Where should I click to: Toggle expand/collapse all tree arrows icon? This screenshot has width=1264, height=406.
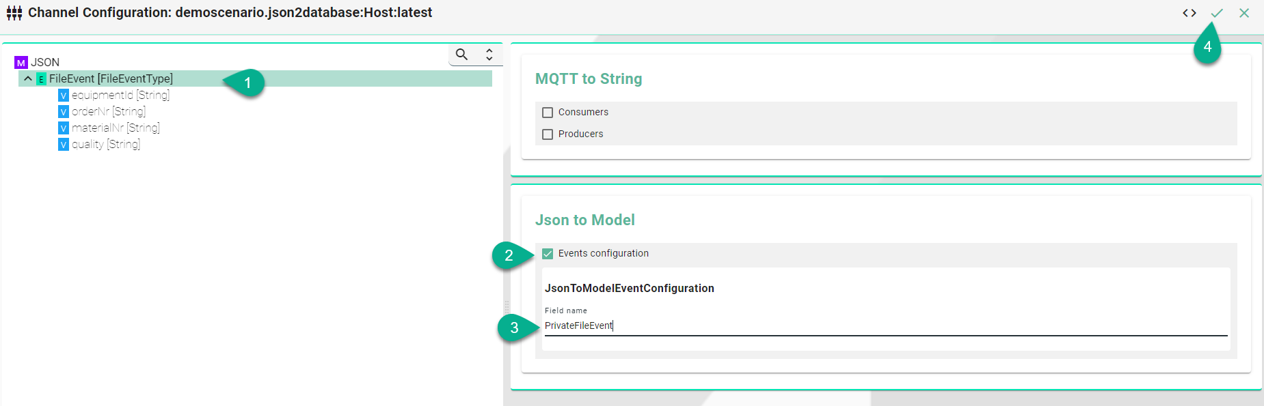pyautogui.click(x=489, y=55)
